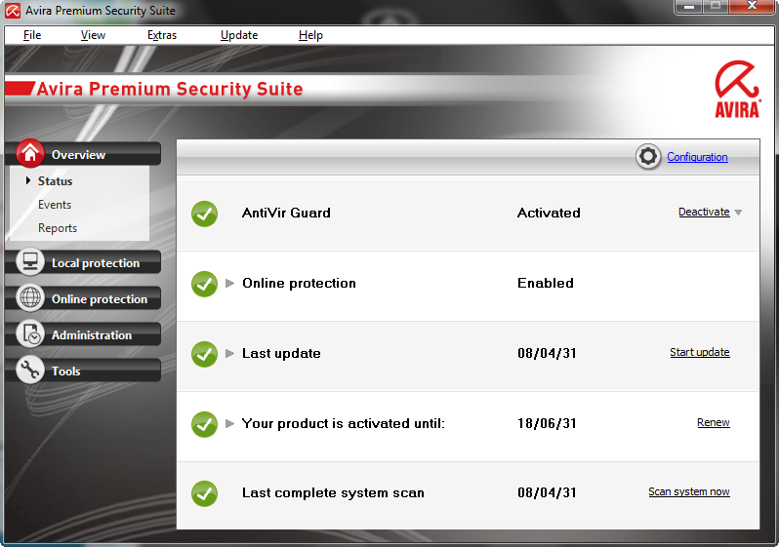Click the Online protection green status checkmark
Image resolution: width=779 pixels, height=547 pixels.
204,284
